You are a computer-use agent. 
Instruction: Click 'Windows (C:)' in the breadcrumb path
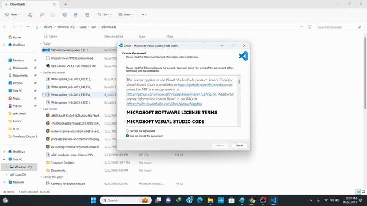coord(66,27)
